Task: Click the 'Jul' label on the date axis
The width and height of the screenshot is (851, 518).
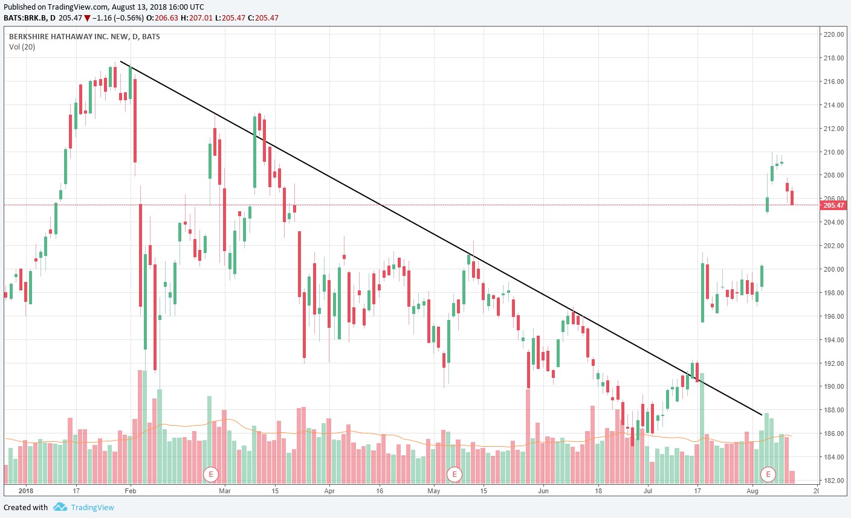Action: 648,491
